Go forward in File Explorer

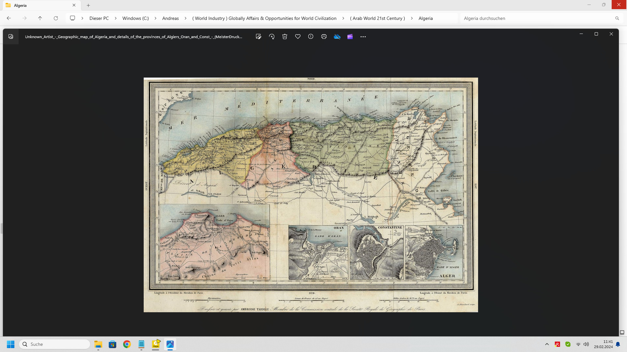[24, 18]
